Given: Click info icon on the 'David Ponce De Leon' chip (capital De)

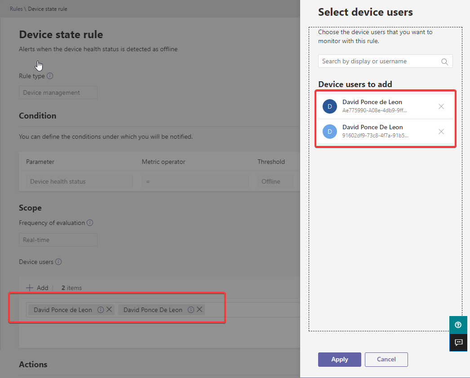Looking at the screenshot, I should point(191,310).
